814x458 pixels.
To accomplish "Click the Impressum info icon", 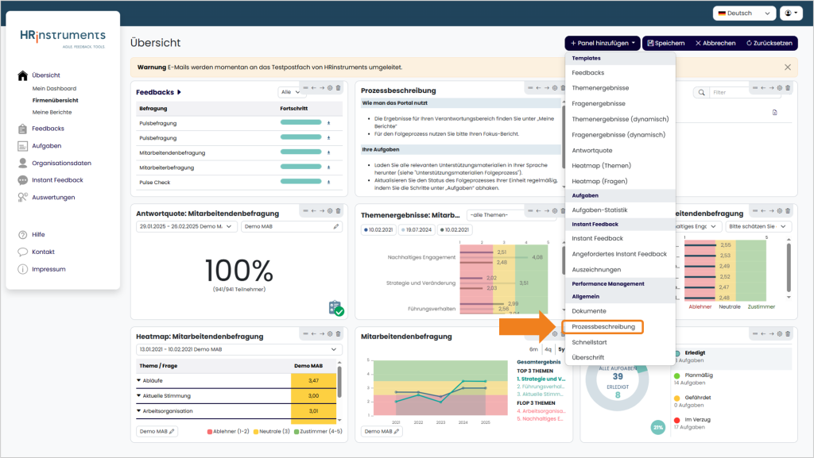I will [22, 269].
